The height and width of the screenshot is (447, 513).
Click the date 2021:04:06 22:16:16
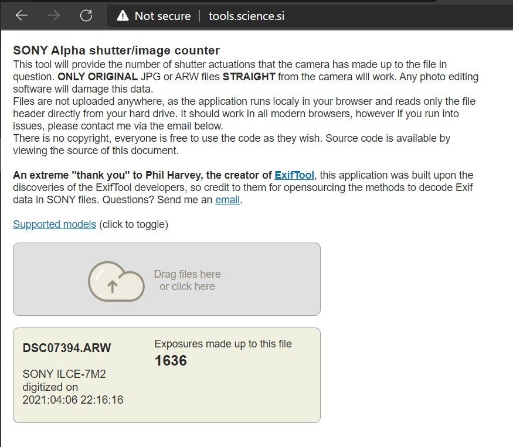pos(73,400)
